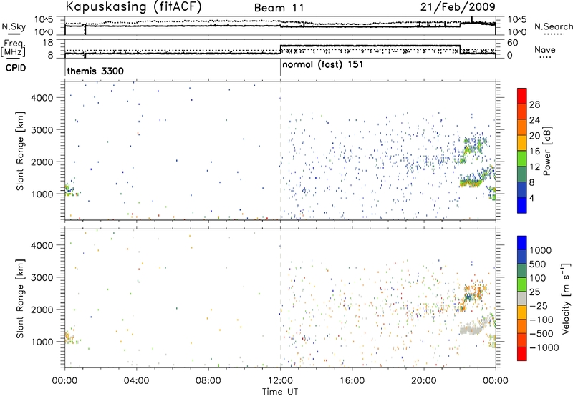
Task: Click the '08:00' time axis tick label
Action: point(208,381)
